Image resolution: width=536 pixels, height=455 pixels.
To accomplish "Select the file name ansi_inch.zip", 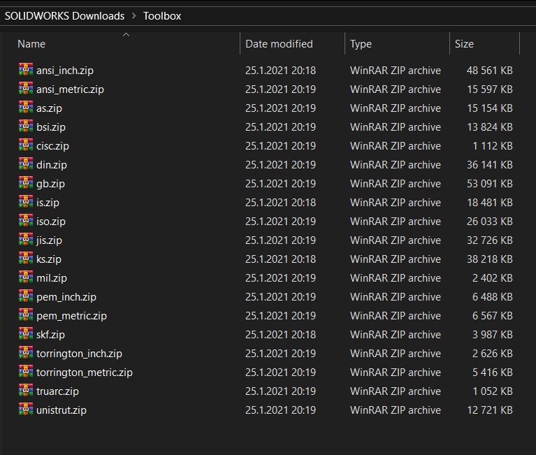I will click(x=65, y=71).
